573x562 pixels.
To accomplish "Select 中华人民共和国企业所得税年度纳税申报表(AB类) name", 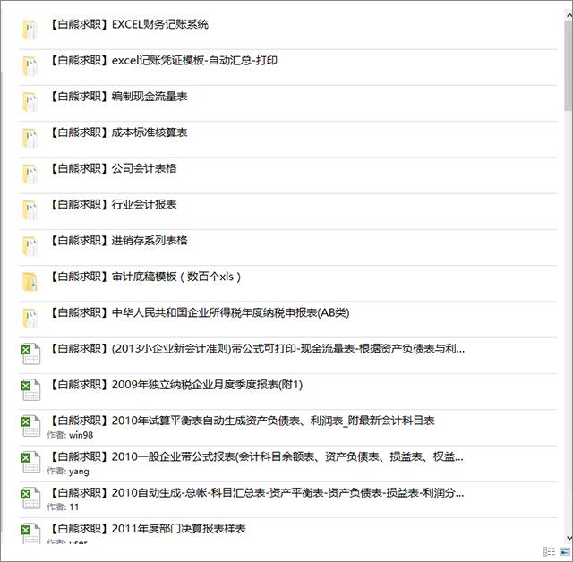I will [x=199, y=312].
